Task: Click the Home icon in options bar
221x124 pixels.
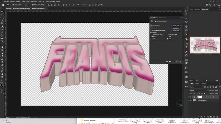Action: point(3,5)
